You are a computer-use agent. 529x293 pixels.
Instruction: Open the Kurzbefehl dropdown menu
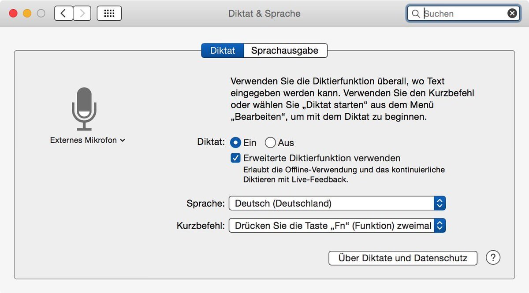pos(337,226)
